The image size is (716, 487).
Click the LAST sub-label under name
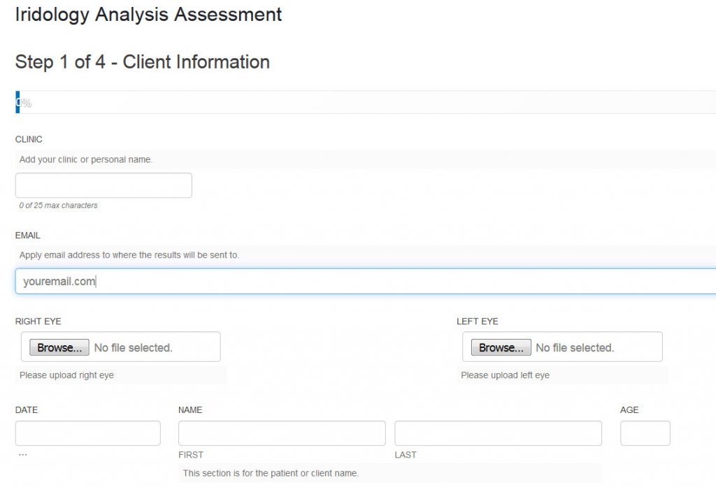click(406, 455)
